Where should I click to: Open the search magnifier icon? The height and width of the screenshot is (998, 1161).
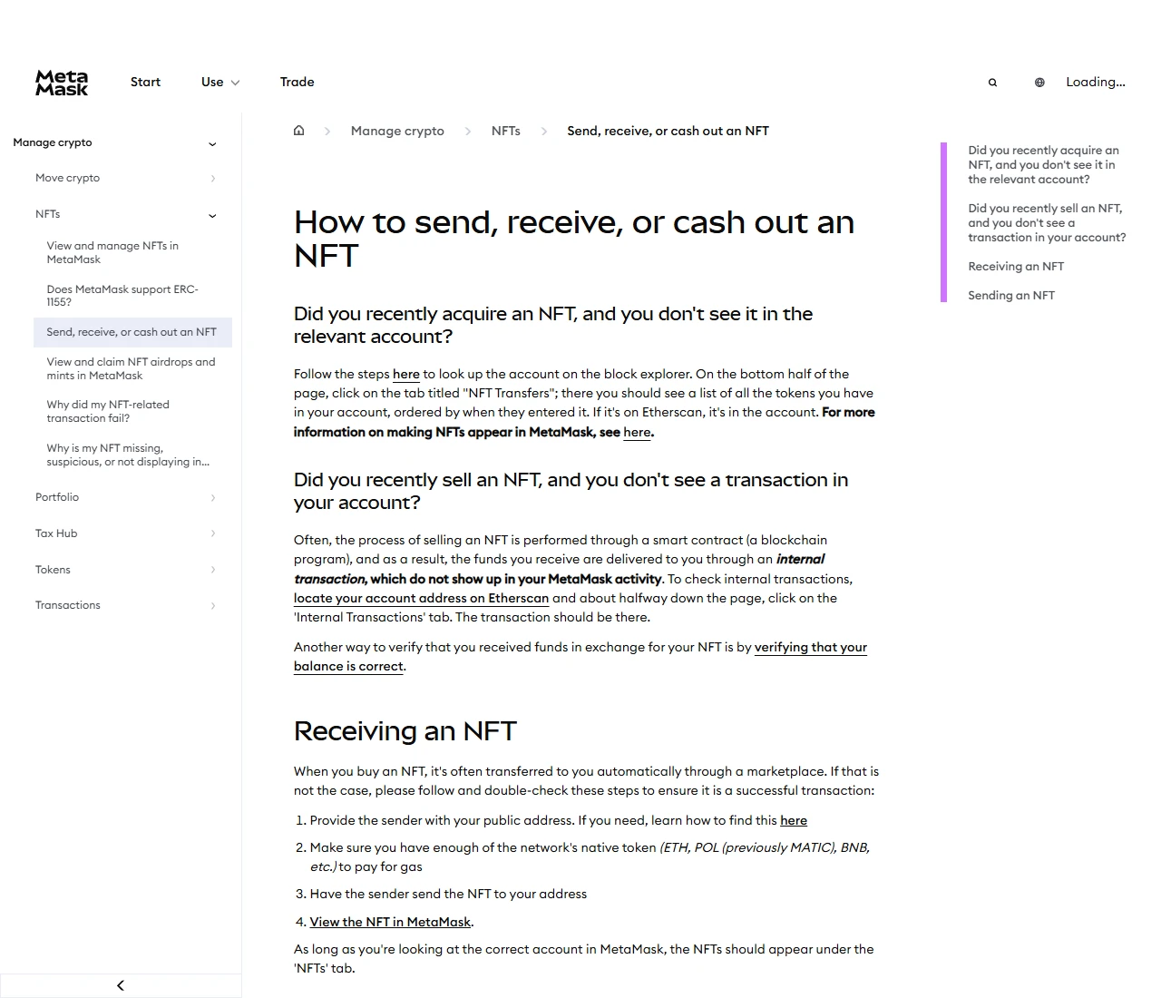coord(992,83)
